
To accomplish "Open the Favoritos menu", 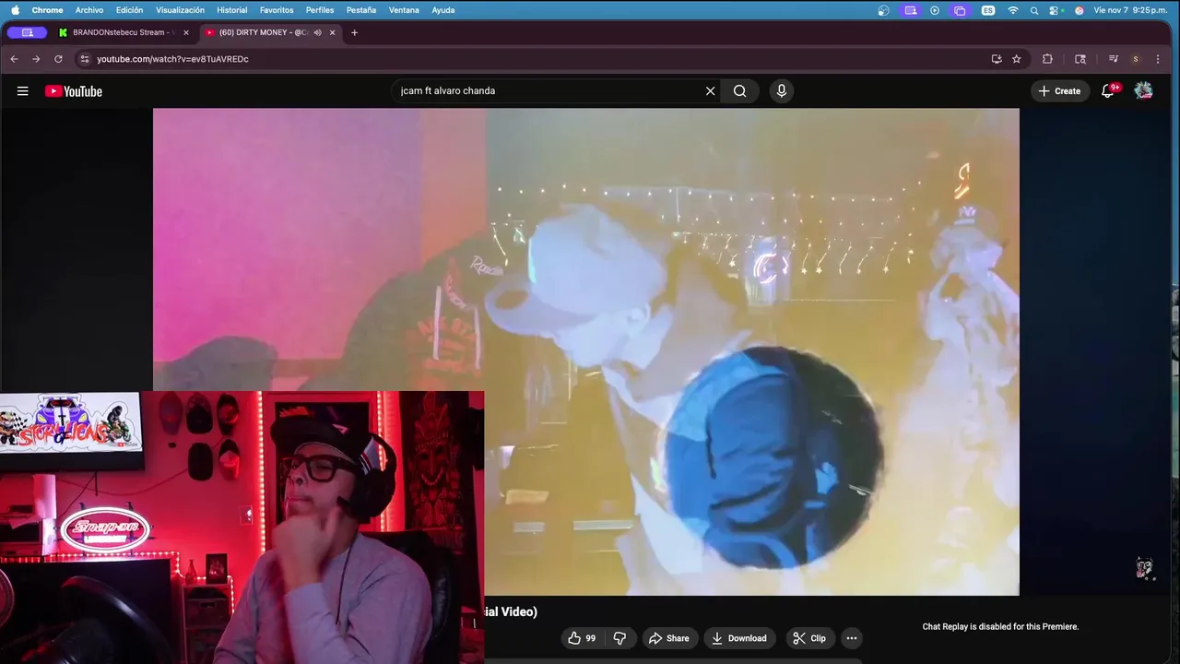I will coord(277,10).
